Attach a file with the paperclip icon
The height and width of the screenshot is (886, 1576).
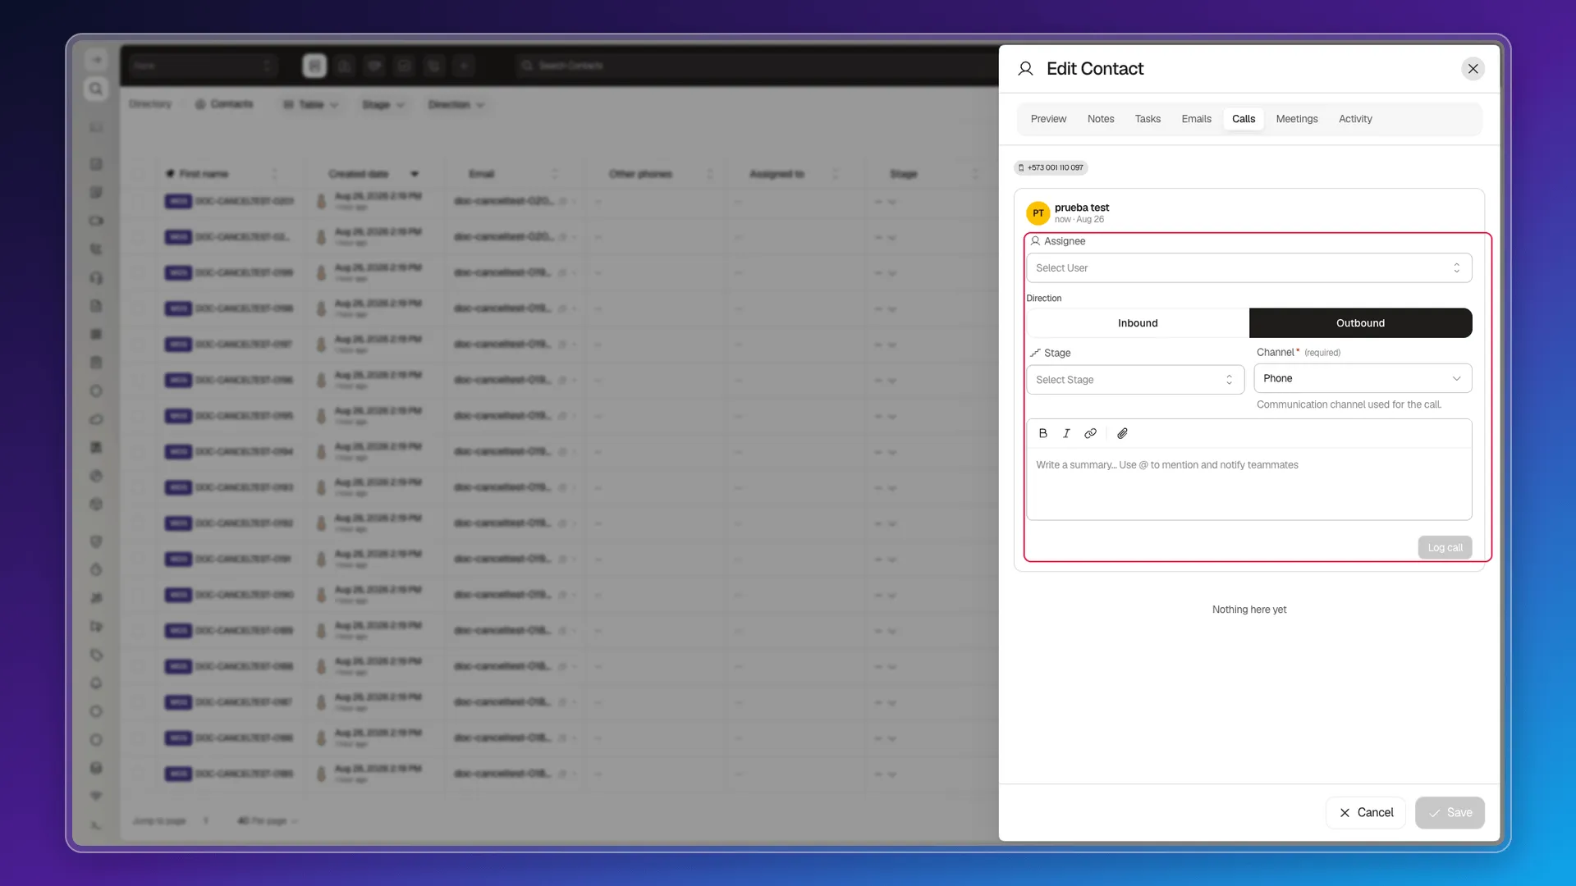coord(1122,433)
